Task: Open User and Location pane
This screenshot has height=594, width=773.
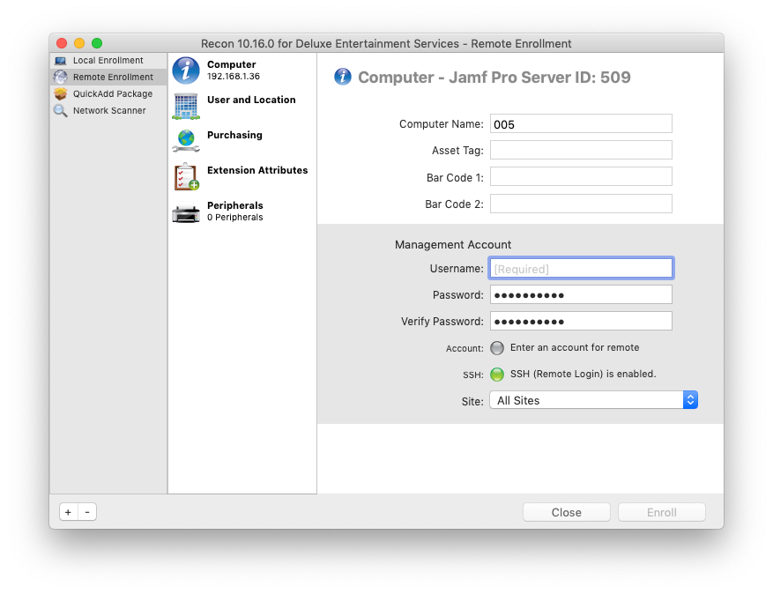Action: 242,106
